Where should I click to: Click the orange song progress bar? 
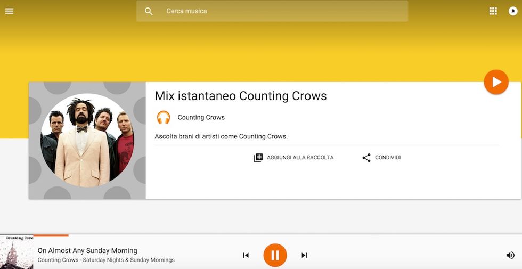pyautogui.click(x=51, y=235)
